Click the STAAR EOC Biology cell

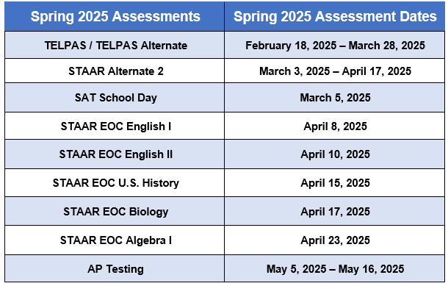coord(115,211)
